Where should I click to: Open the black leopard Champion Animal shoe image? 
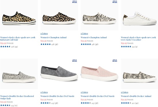(59, 15)
